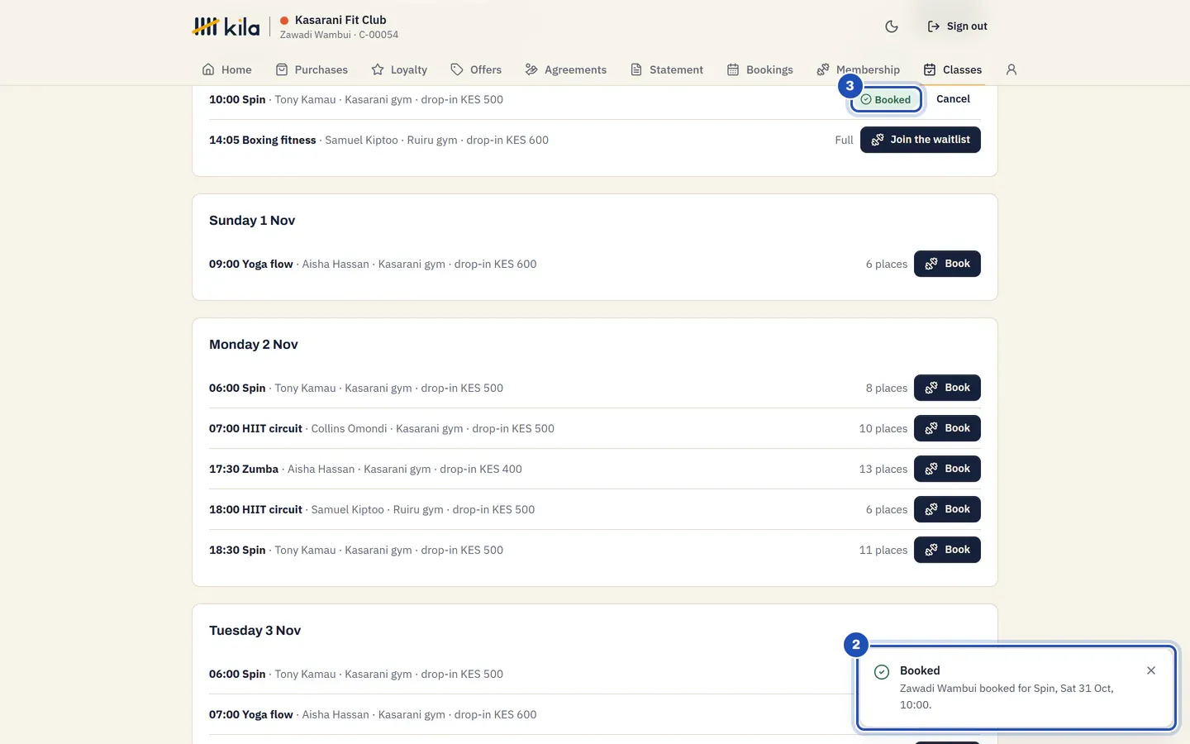Click the Bookings calendar icon

[x=733, y=69]
